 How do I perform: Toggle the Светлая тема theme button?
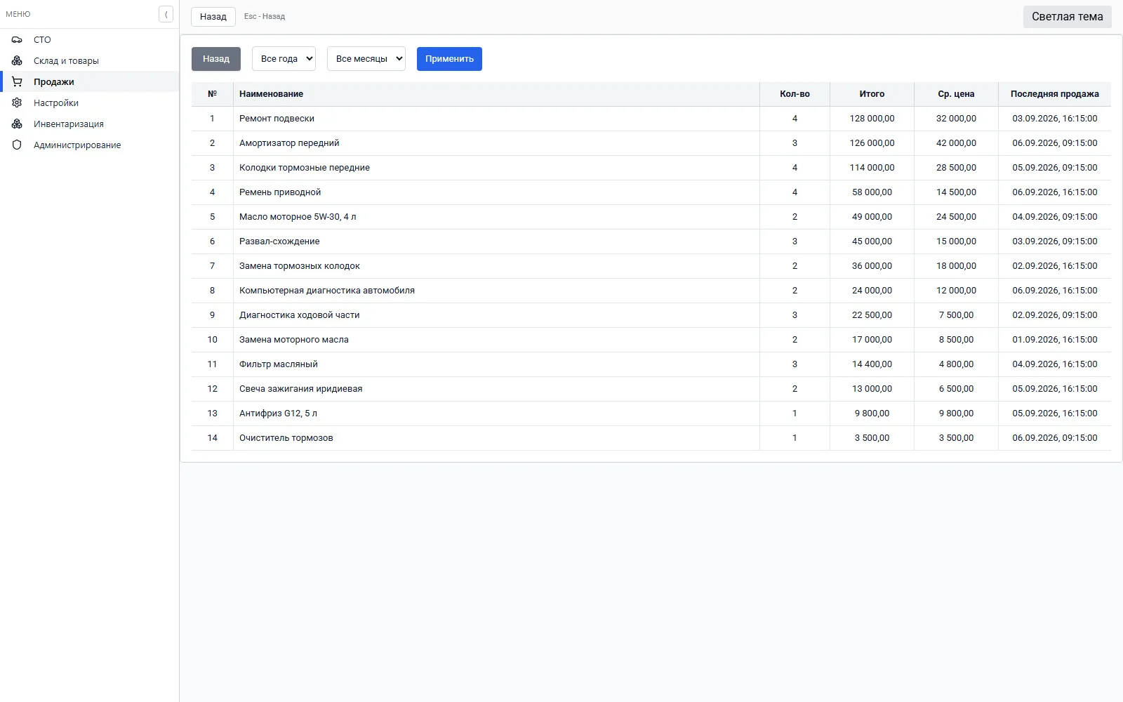point(1067,17)
